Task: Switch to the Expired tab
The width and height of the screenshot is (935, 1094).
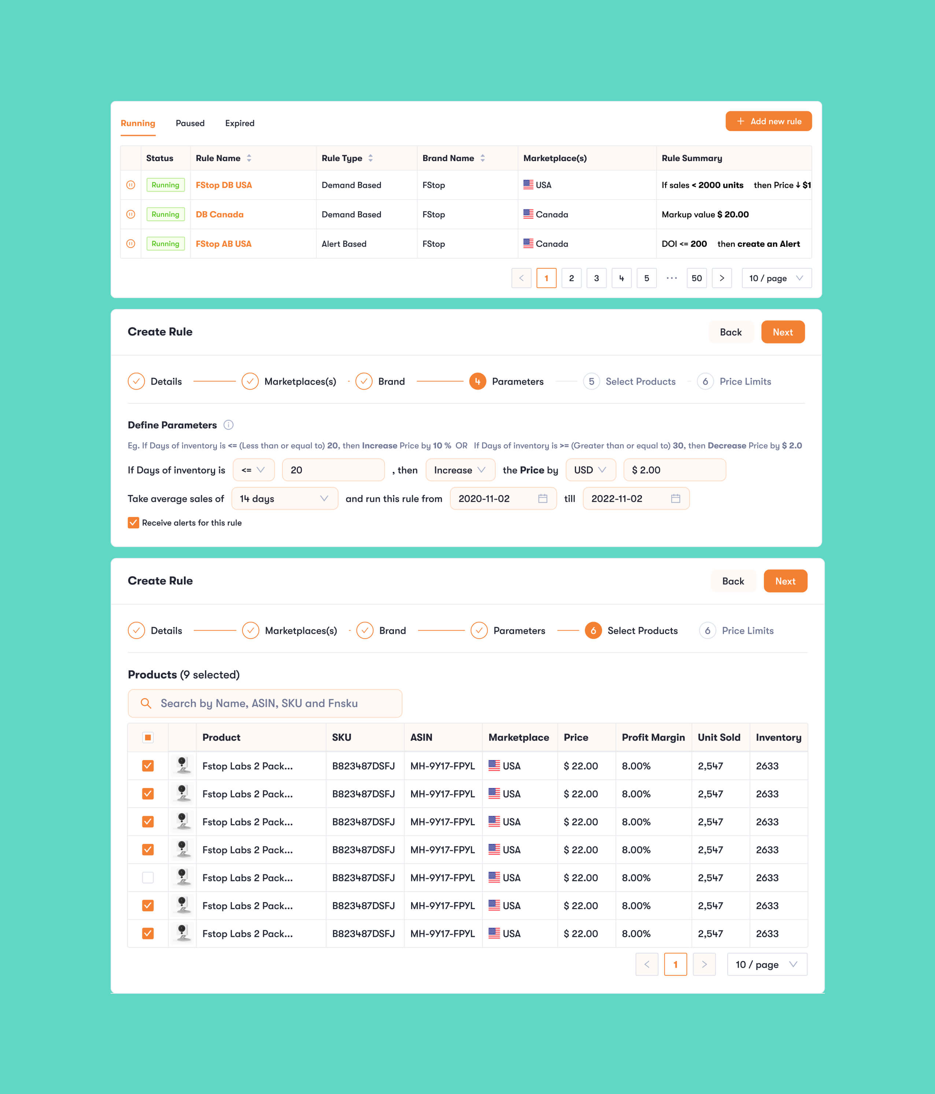Action: click(x=239, y=123)
